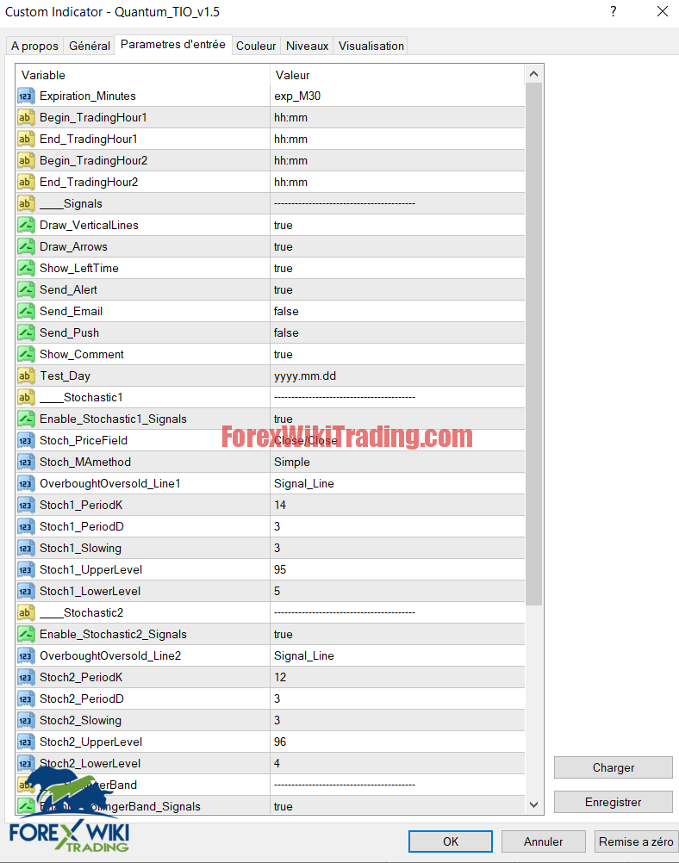The image size is (679, 863).
Task: Click the Send_Push boolean type icon
Action: coord(26,333)
